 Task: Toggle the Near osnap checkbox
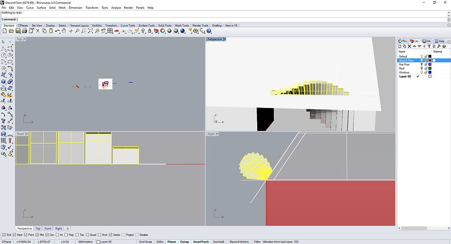14,235
